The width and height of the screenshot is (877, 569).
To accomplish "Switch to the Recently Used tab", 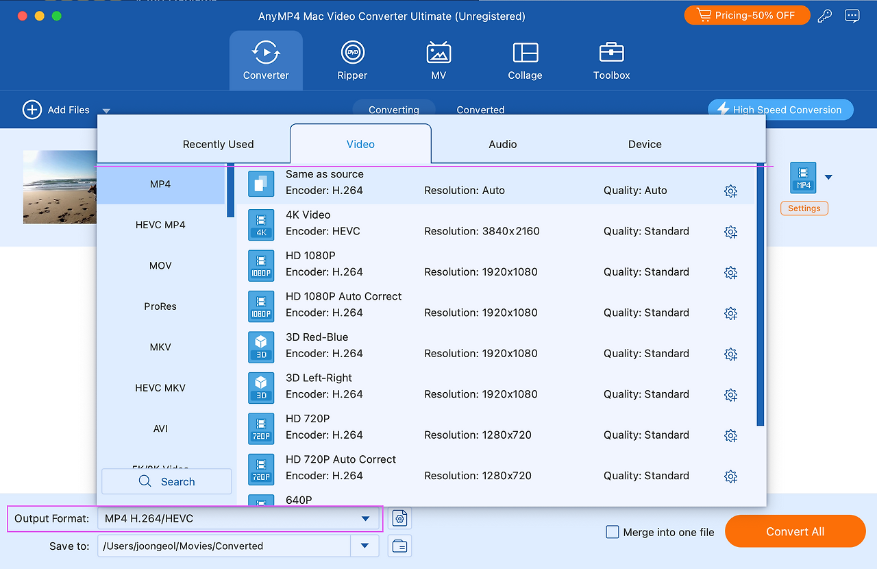I will coord(218,144).
